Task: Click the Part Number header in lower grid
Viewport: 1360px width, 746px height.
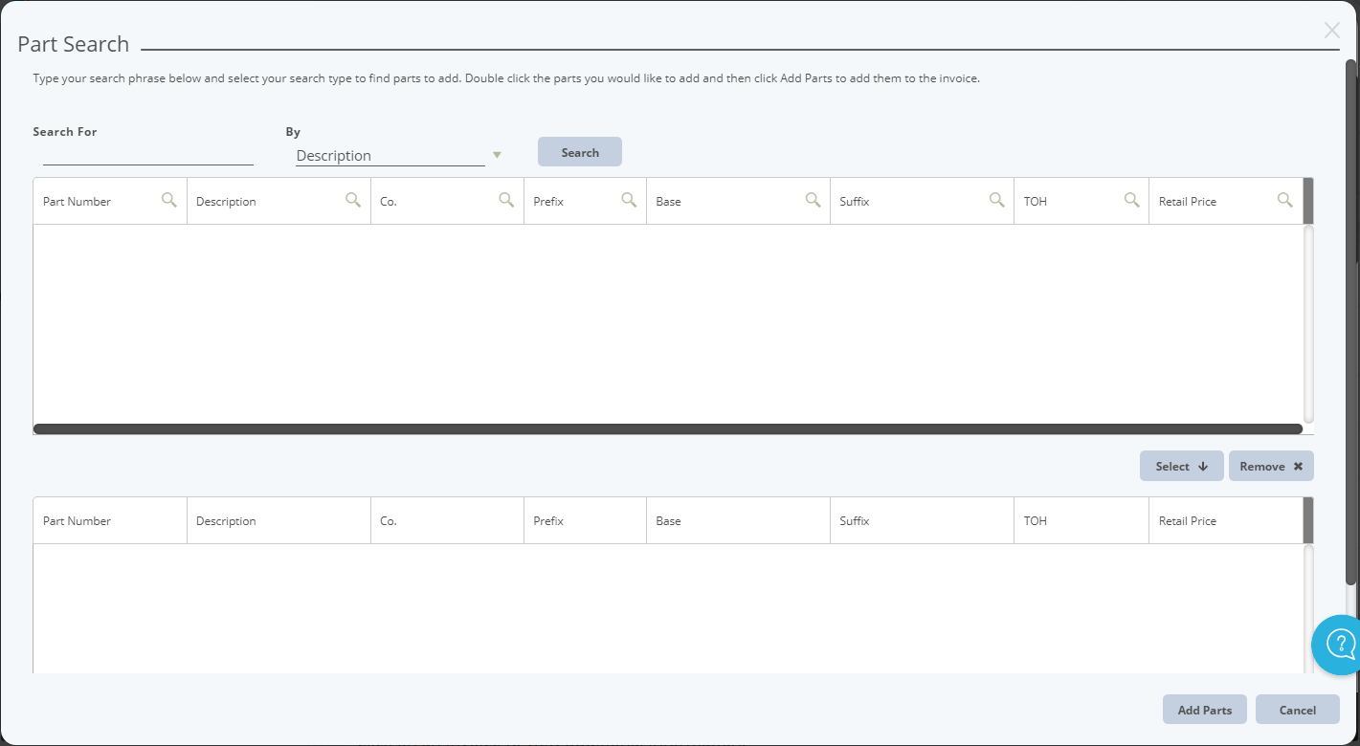Action: (77, 520)
